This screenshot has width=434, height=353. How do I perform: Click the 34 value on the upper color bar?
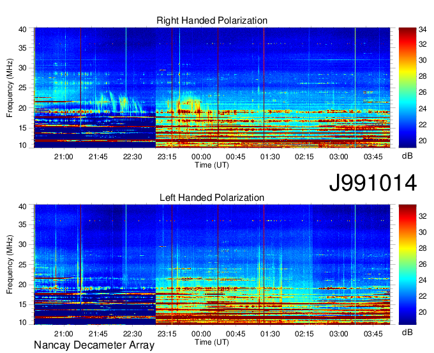pos(423,29)
